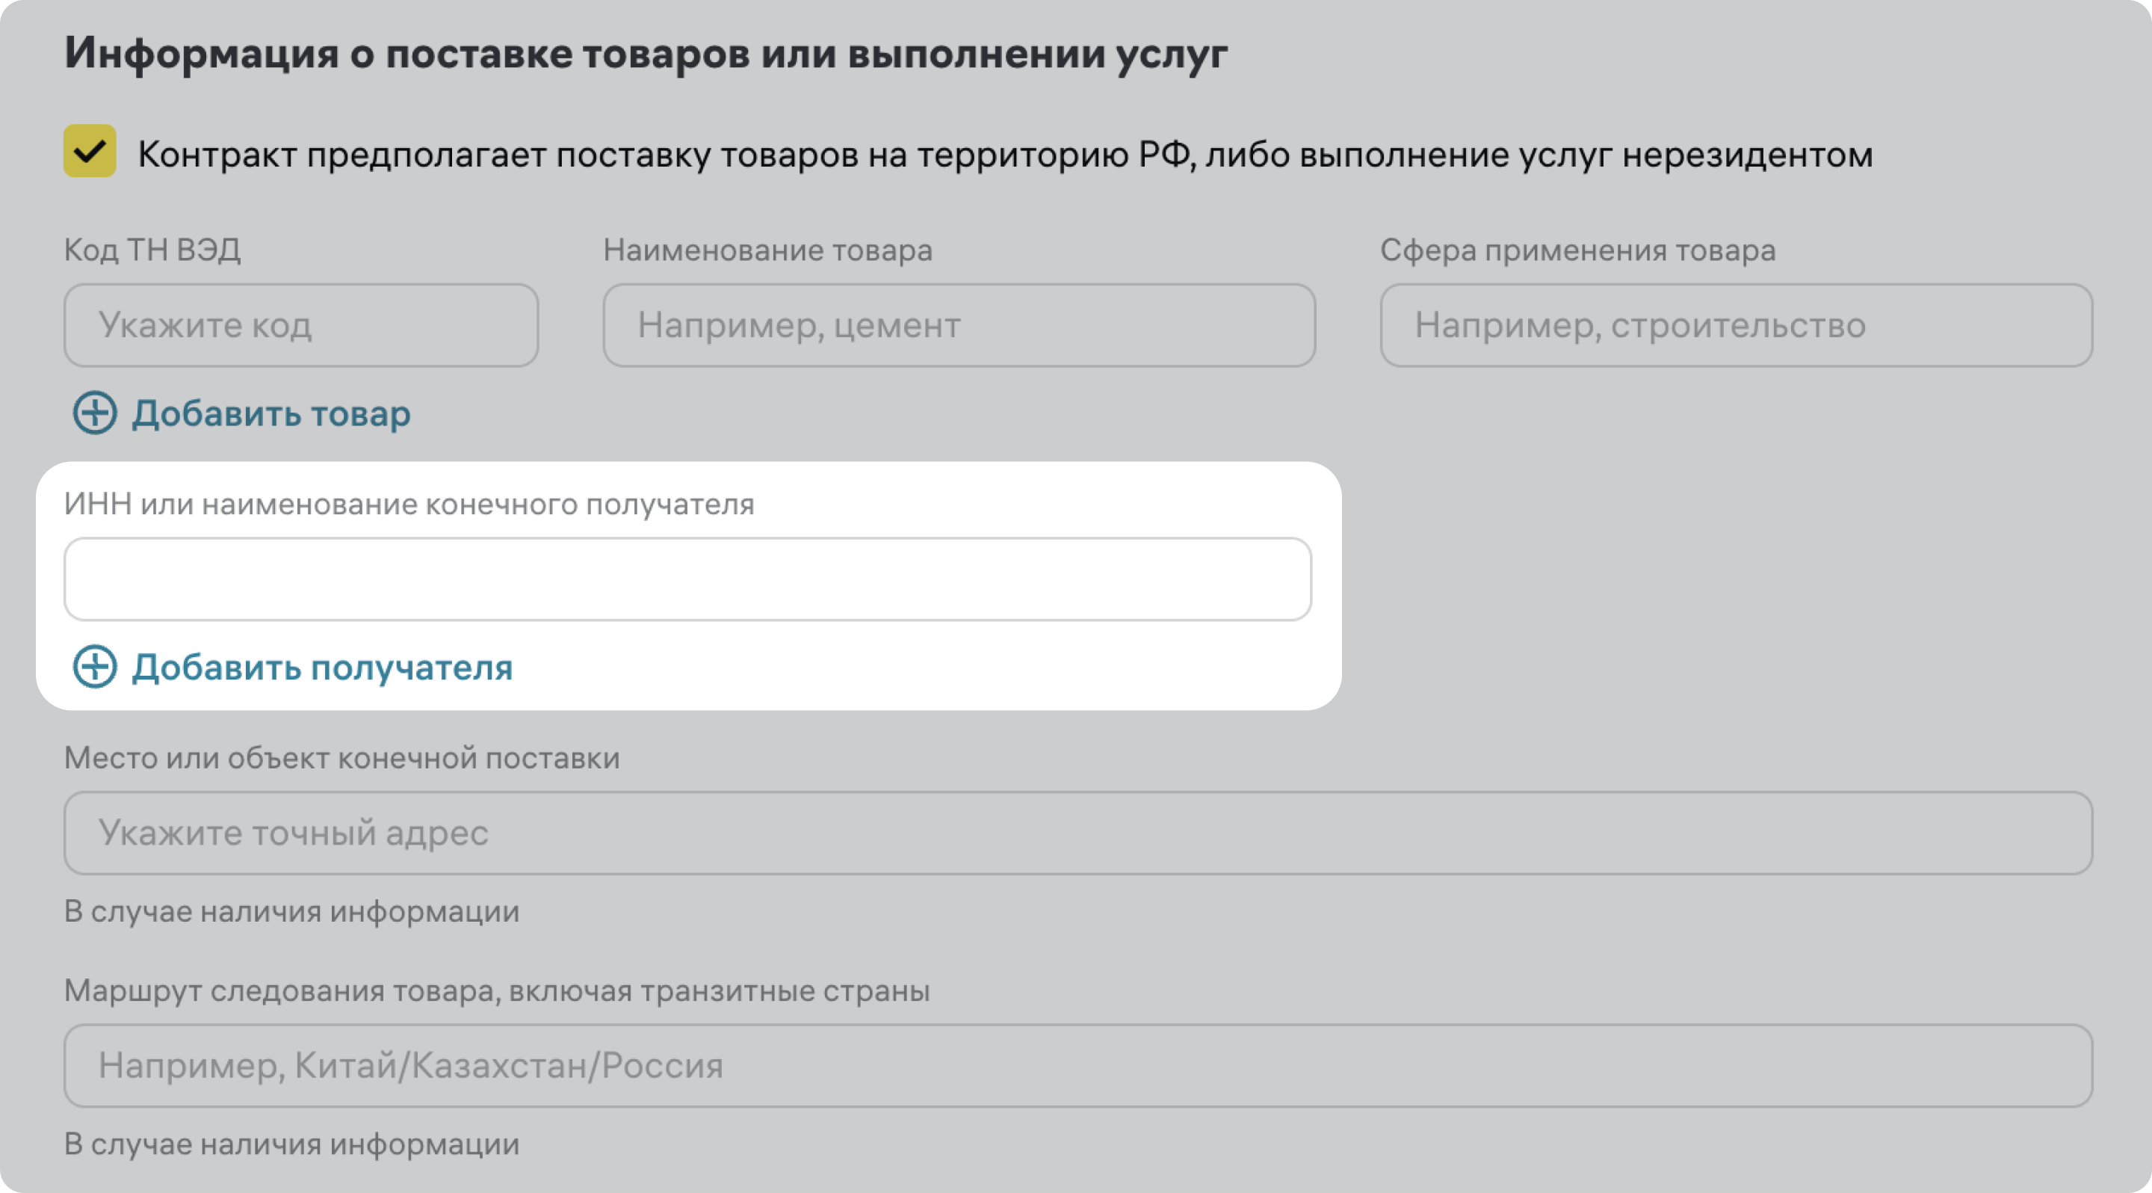Image resolution: width=2152 pixels, height=1193 pixels.
Task: Click the plus icon beside Добавить товар
Action: (x=94, y=413)
